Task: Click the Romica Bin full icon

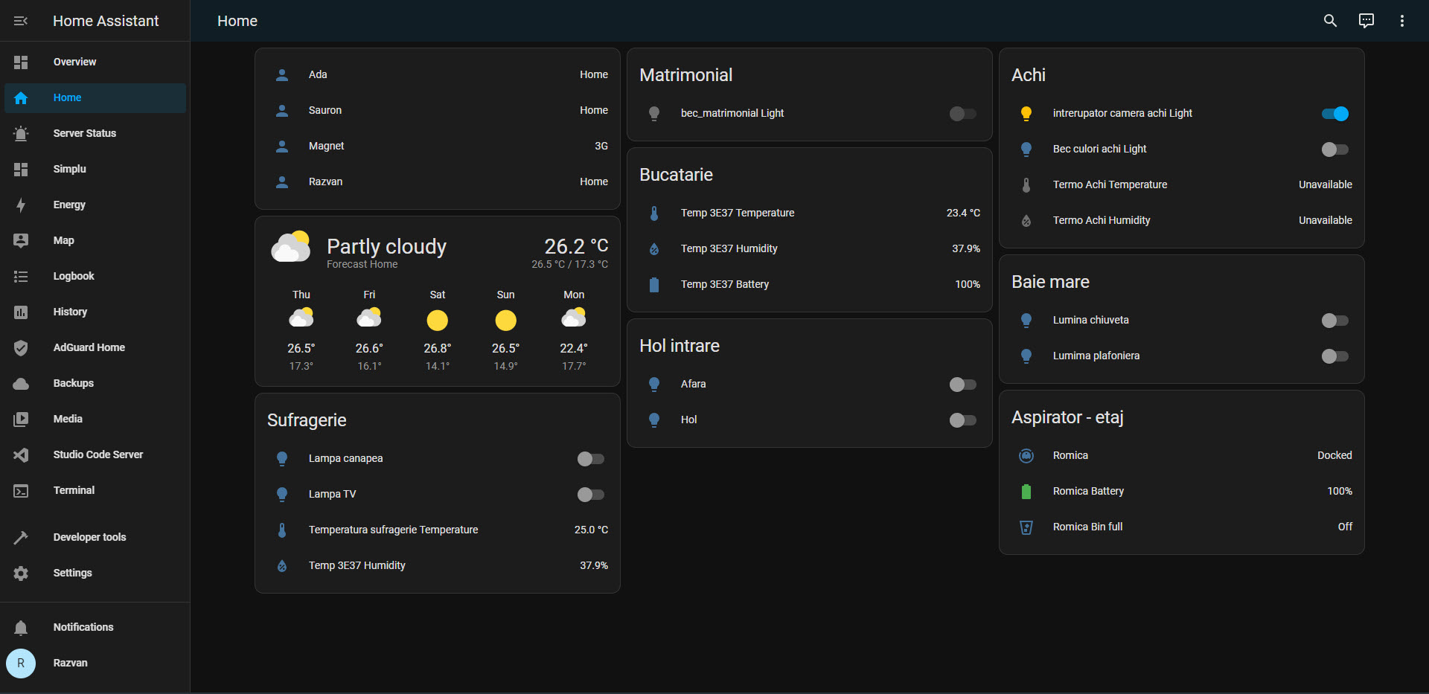Action: pos(1026,527)
